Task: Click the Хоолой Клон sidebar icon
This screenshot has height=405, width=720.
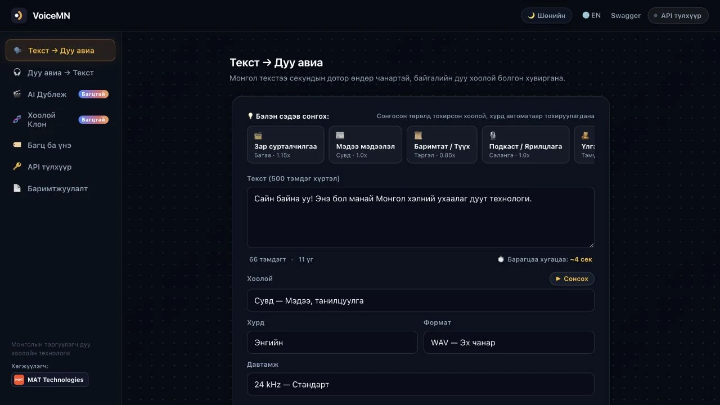Action: [17, 120]
